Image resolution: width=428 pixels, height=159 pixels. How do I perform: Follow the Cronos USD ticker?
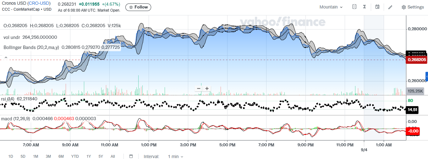point(138,7)
